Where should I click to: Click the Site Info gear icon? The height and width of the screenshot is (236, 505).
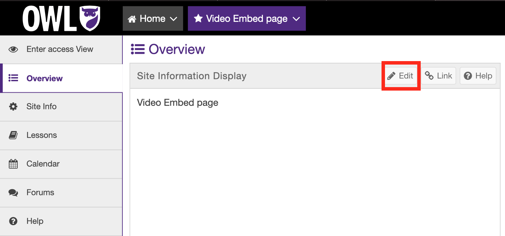coord(13,107)
